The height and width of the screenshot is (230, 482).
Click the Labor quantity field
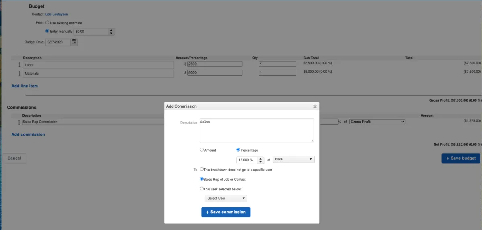tap(278, 64)
